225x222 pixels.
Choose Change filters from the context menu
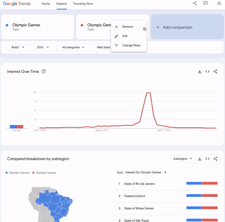[x=129, y=45]
